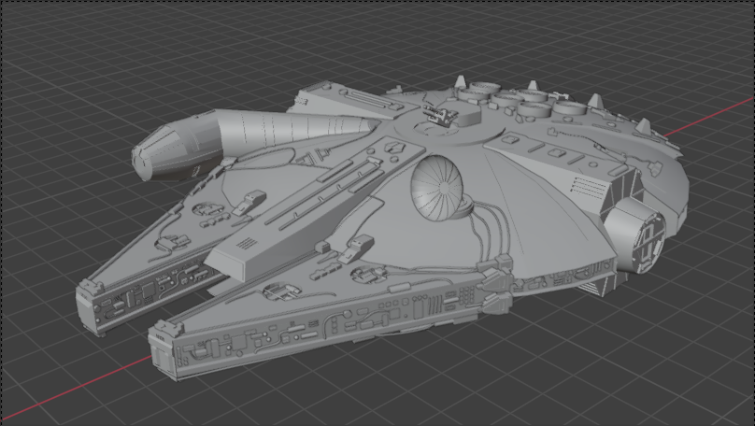Click the rightmost circular exhaust vent at rear
755x426 pixels.
pos(567,109)
